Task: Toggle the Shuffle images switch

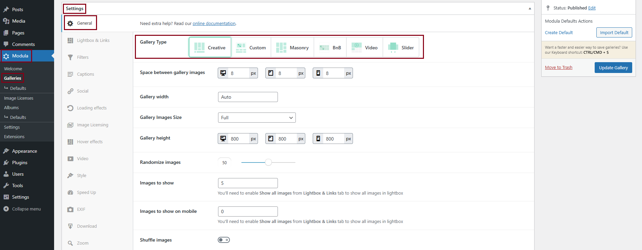Action: [x=224, y=240]
